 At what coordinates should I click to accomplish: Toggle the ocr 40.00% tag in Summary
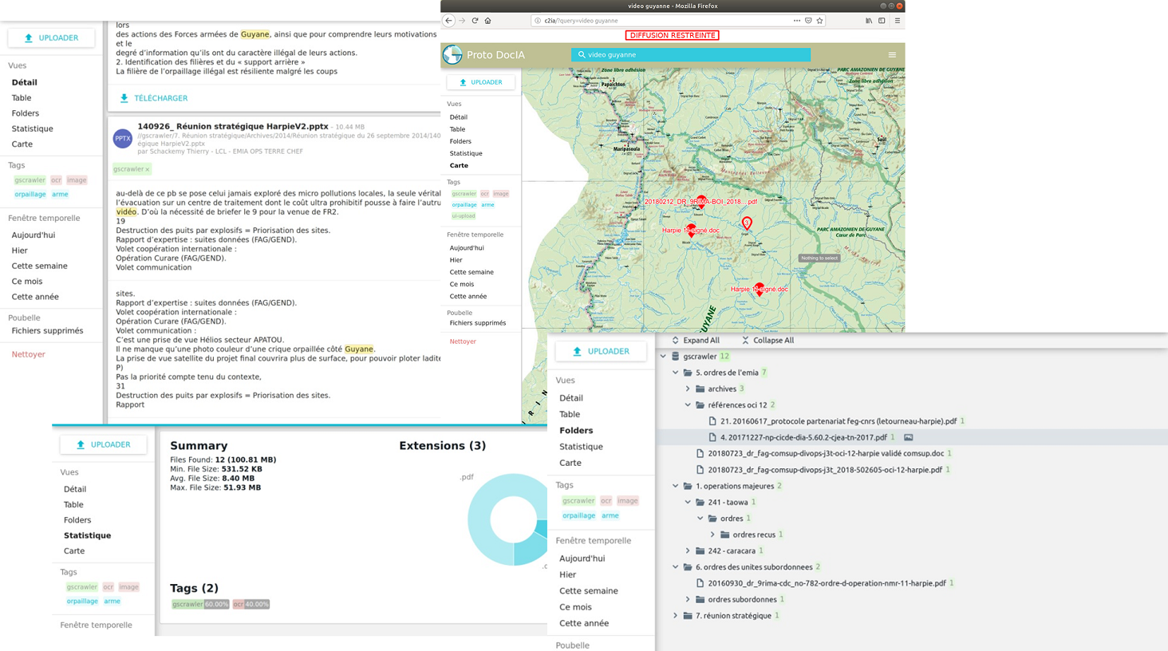251,604
